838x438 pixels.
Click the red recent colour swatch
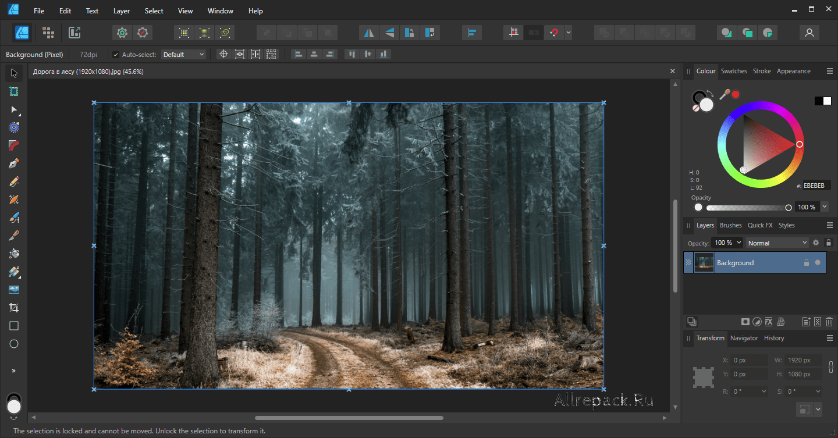736,94
